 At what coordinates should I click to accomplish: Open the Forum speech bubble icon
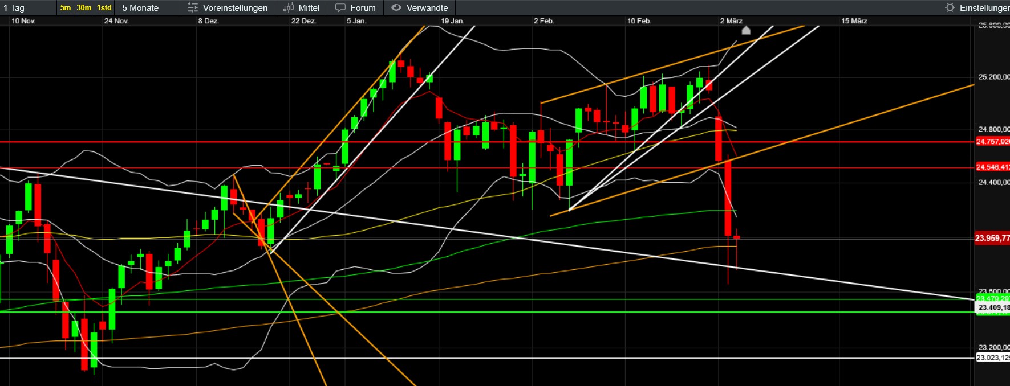pyautogui.click(x=340, y=8)
